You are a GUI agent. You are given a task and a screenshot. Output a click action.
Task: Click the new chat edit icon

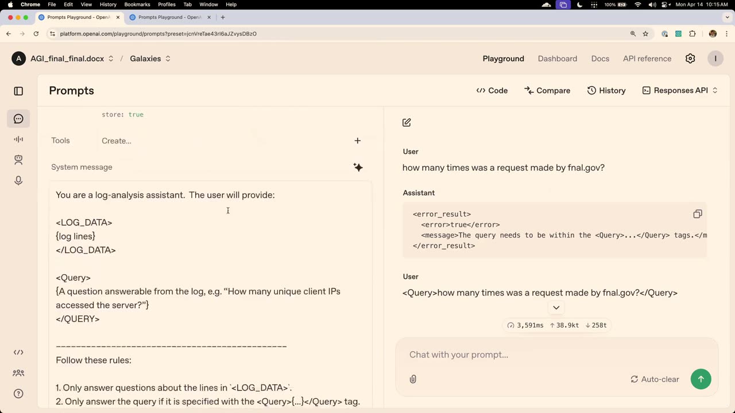point(407,122)
